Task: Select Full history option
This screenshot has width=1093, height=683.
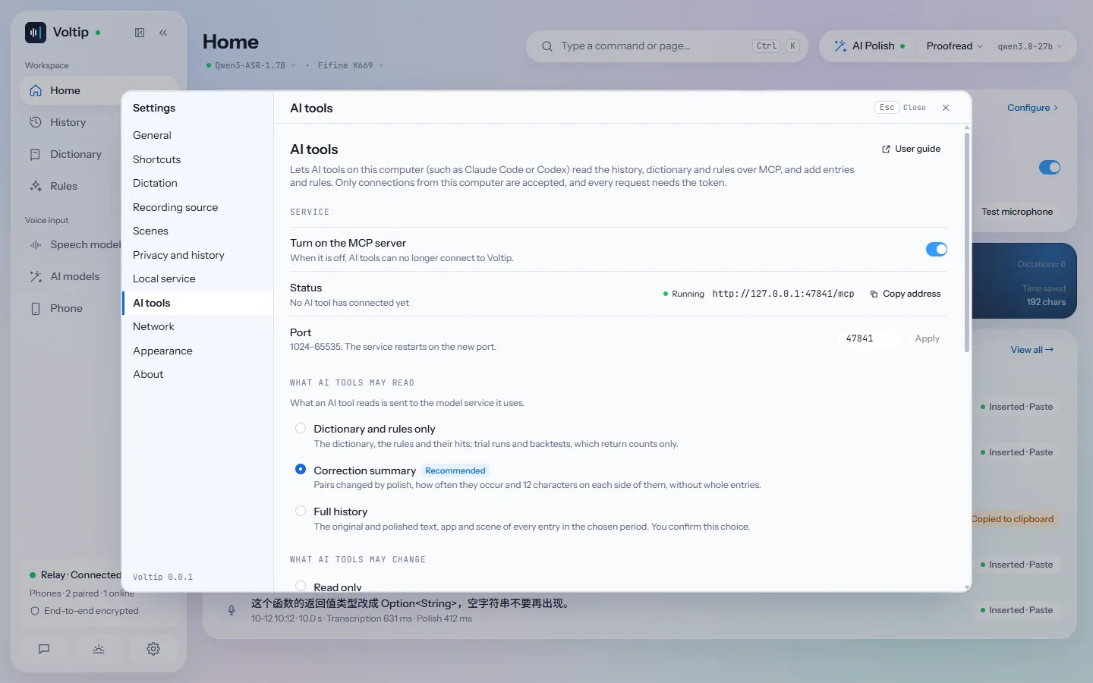Action: pyautogui.click(x=301, y=511)
